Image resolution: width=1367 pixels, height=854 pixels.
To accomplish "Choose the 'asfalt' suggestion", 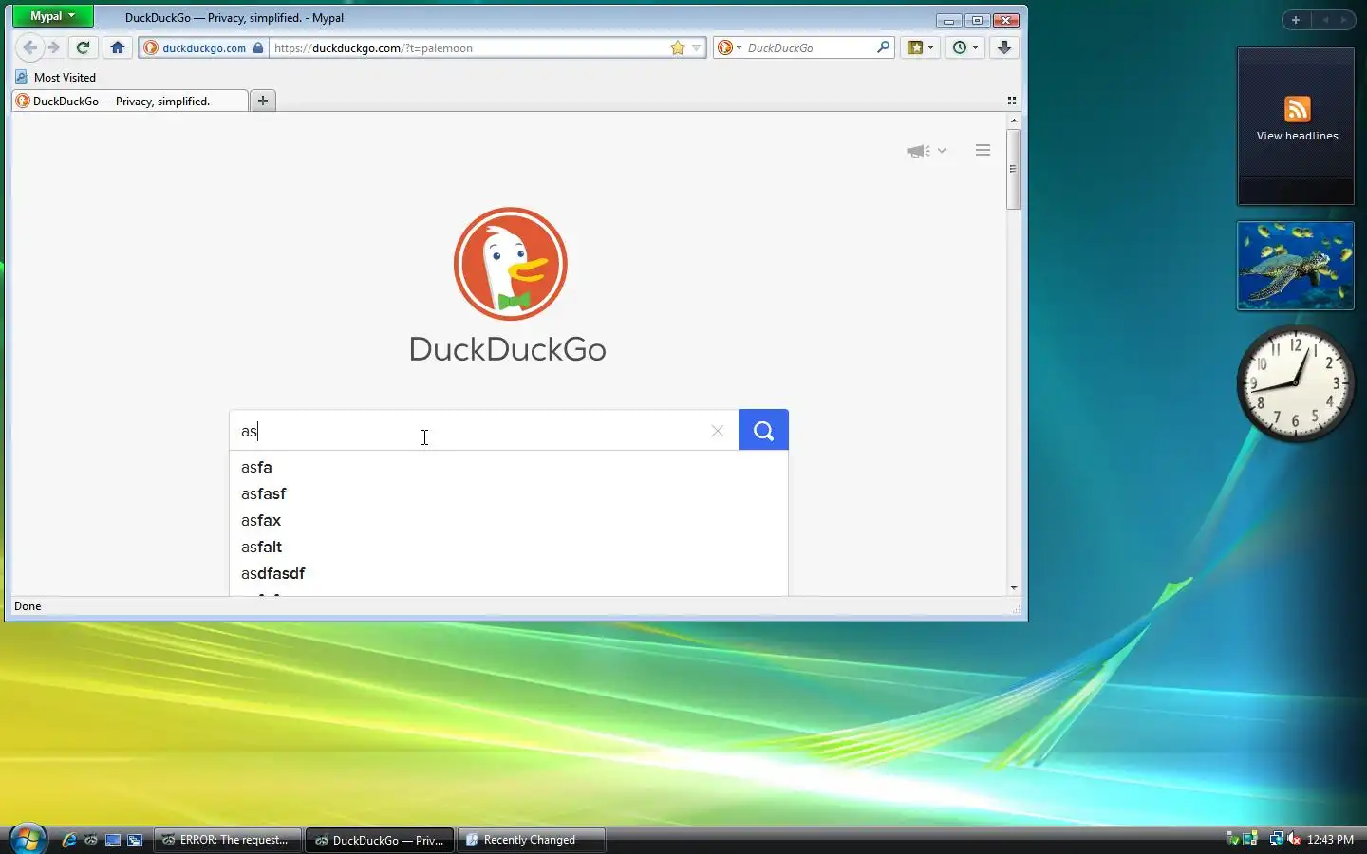I will click(x=508, y=547).
